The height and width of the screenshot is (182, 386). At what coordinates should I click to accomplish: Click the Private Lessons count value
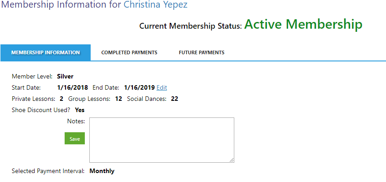pyautogui.click(x=61, y=99)
